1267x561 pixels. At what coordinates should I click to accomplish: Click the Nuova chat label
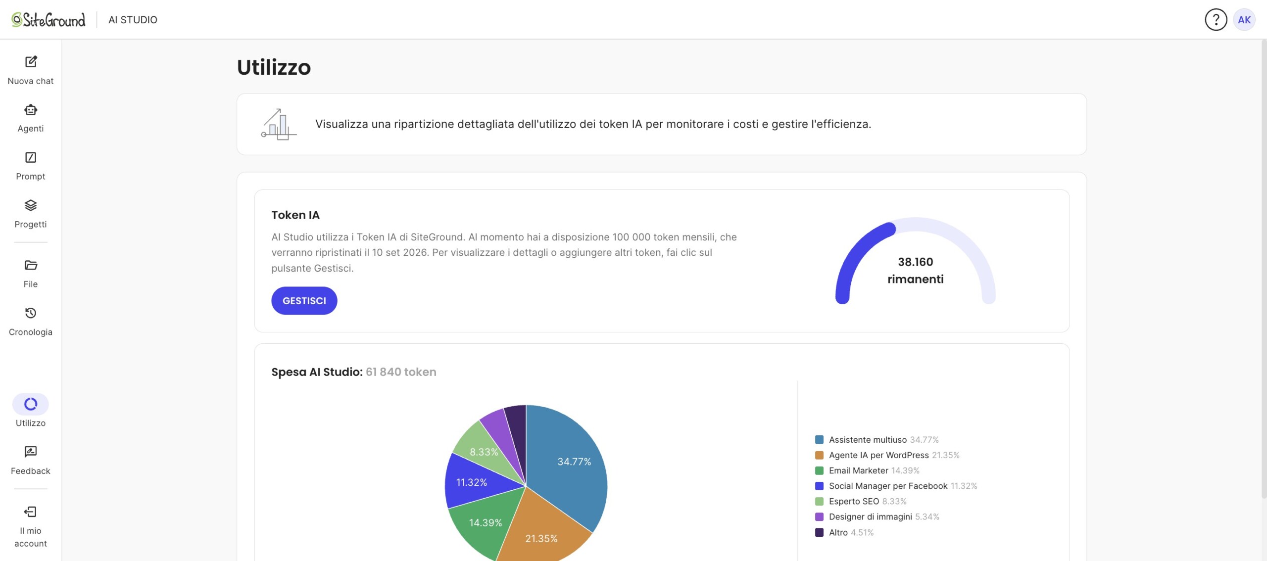pyautogui.click(x=31, y=81)
